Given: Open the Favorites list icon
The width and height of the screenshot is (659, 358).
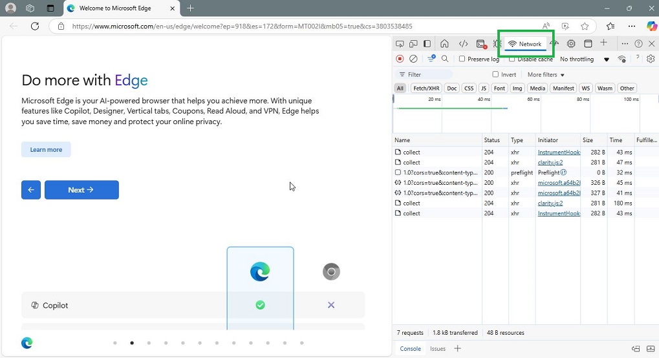Looking at the screenshot, I should (x=610, y=26).
